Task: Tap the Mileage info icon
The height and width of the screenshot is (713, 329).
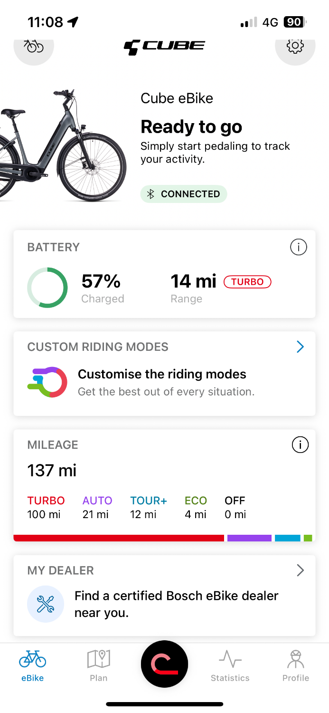Action: click(300, 445)
